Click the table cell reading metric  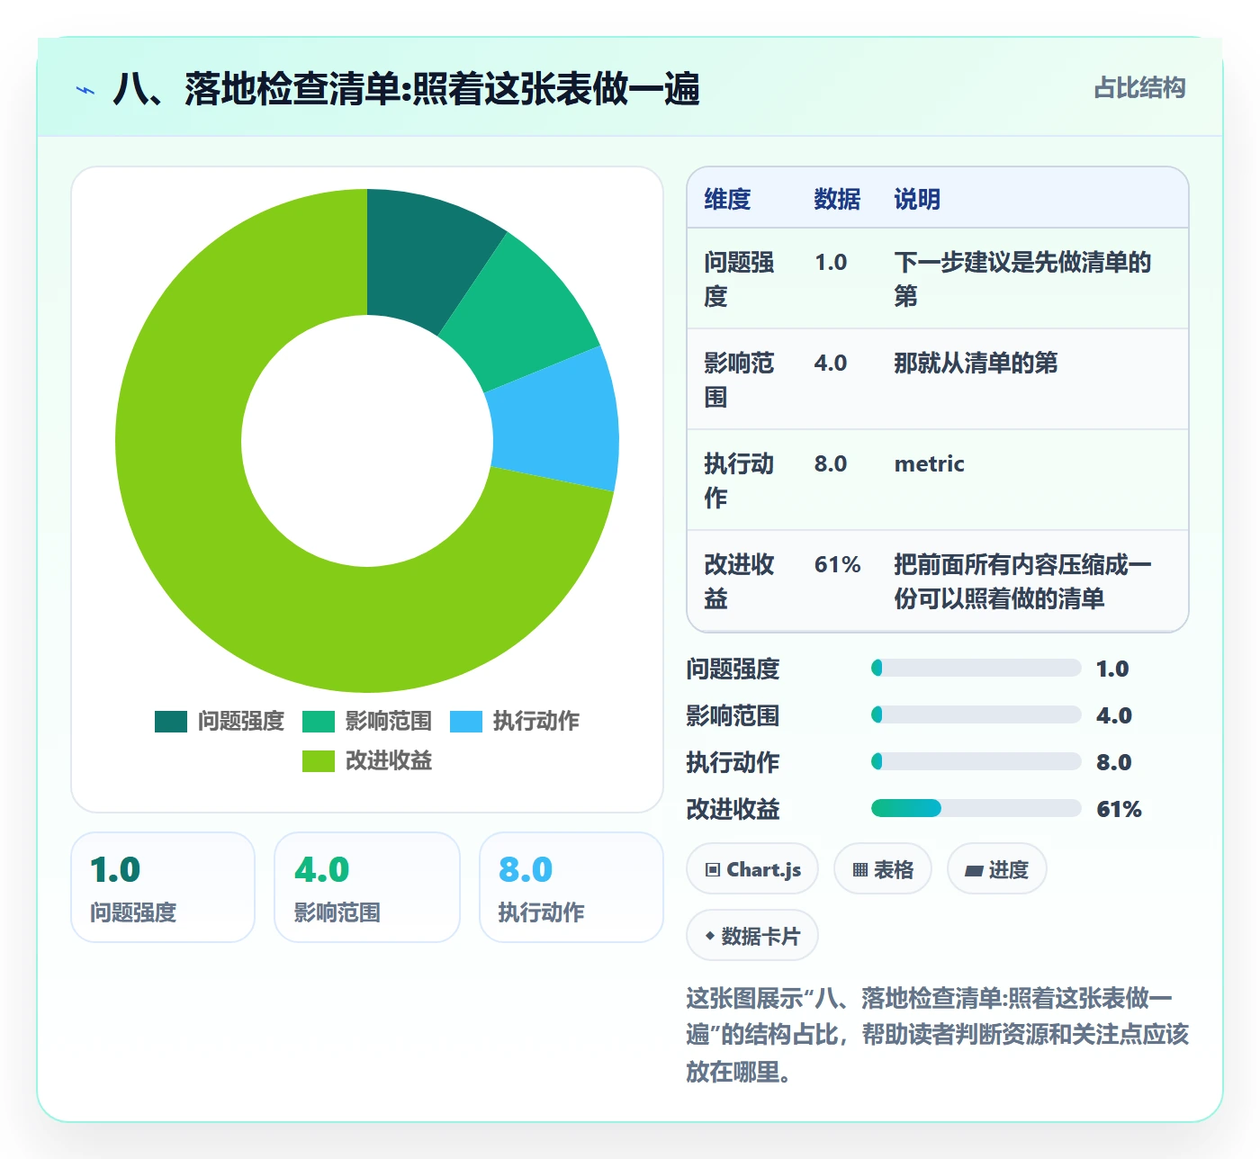929,464
